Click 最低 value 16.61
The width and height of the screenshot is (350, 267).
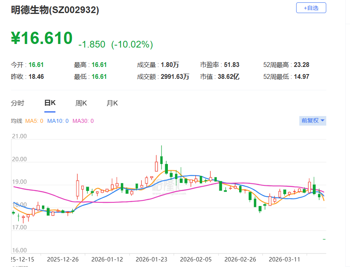[x=99, y=77]
